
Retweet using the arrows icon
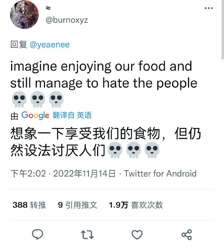pyautogui.click(x=87, y=235)
